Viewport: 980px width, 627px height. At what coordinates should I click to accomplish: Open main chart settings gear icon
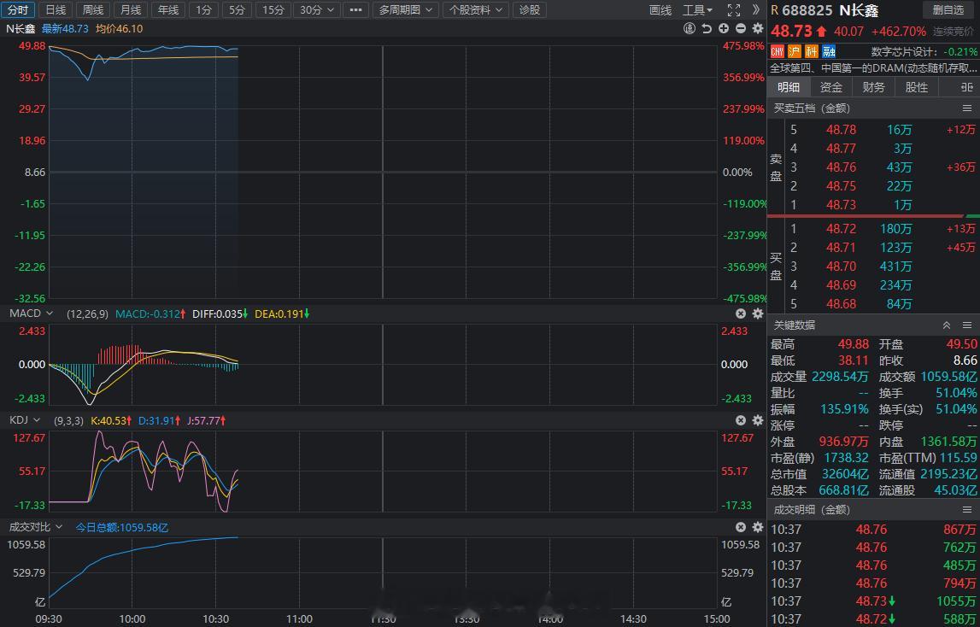point(758,28)
